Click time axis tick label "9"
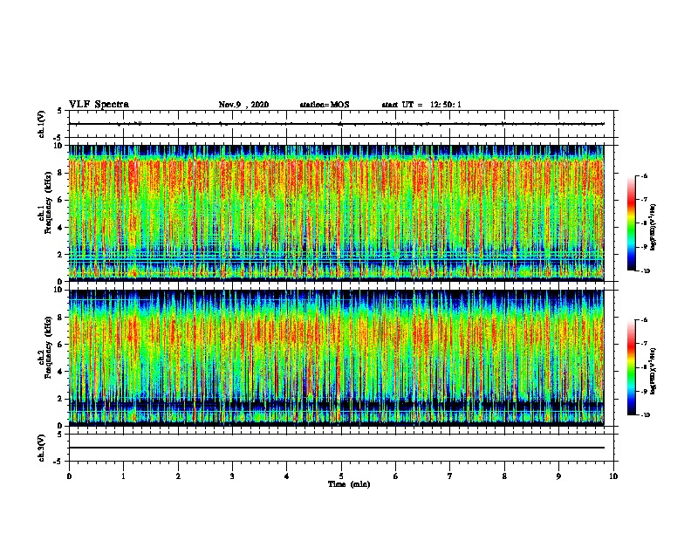Viewport: 691px width, 534px height. pyautogui.click(x=558, y=476)
